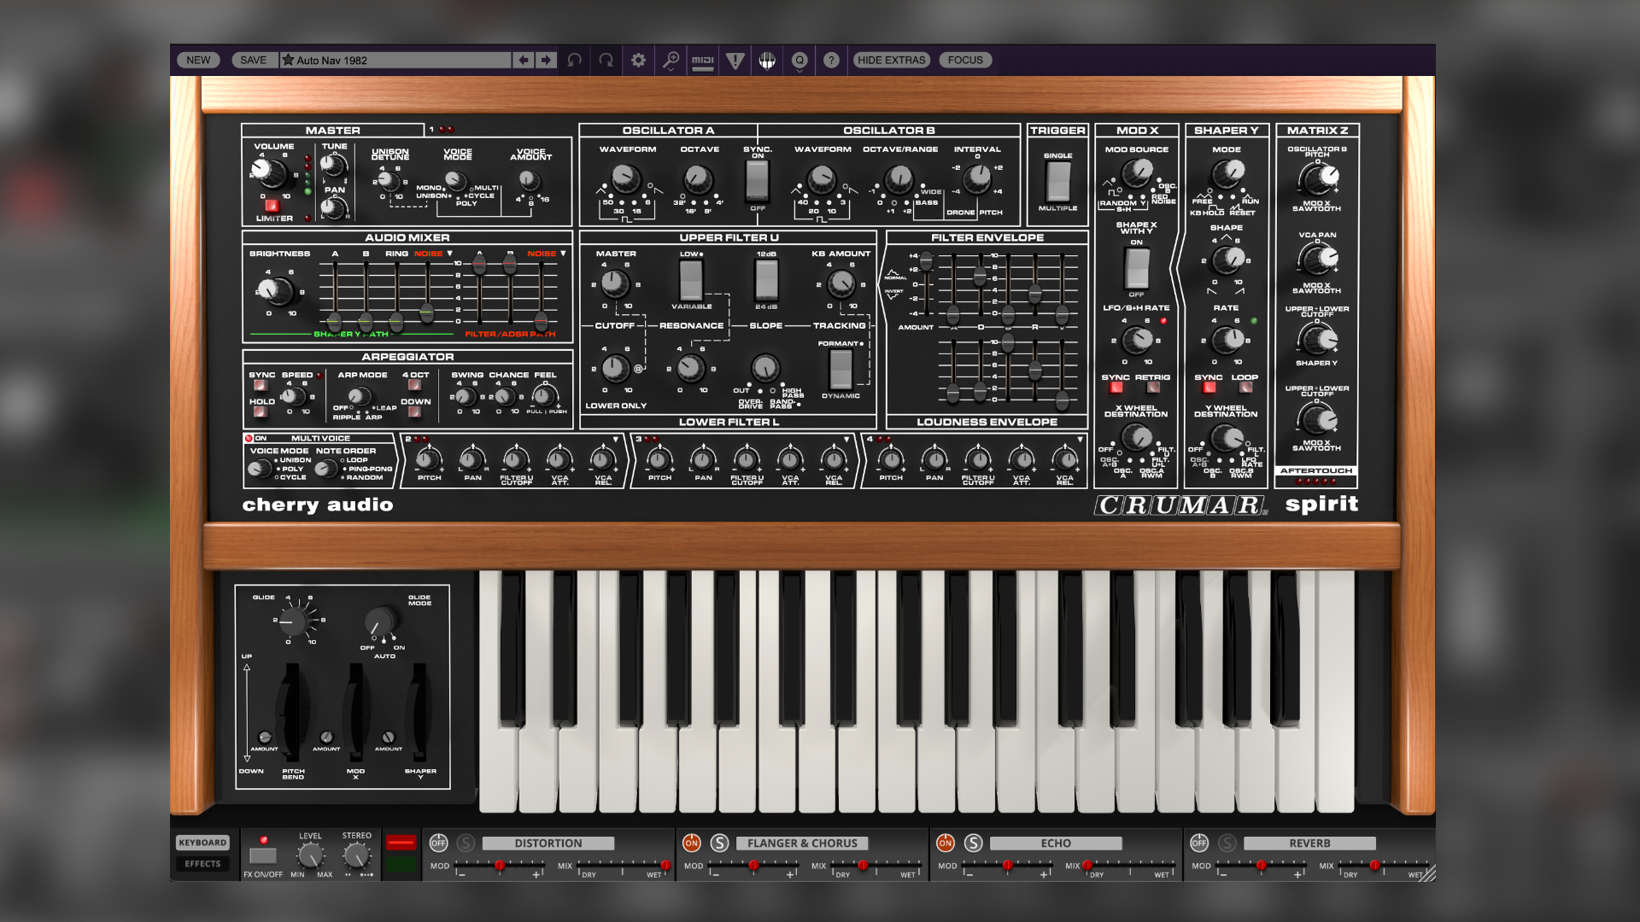Enable Reverb with its OFF button
Screen dimensions: 1640x922
[1199, 843]
